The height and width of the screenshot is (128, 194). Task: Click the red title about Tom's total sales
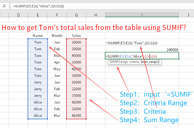[x=94, y=27]
